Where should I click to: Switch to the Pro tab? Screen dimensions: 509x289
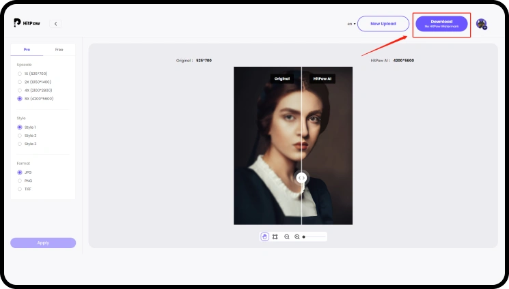point(27,50)
